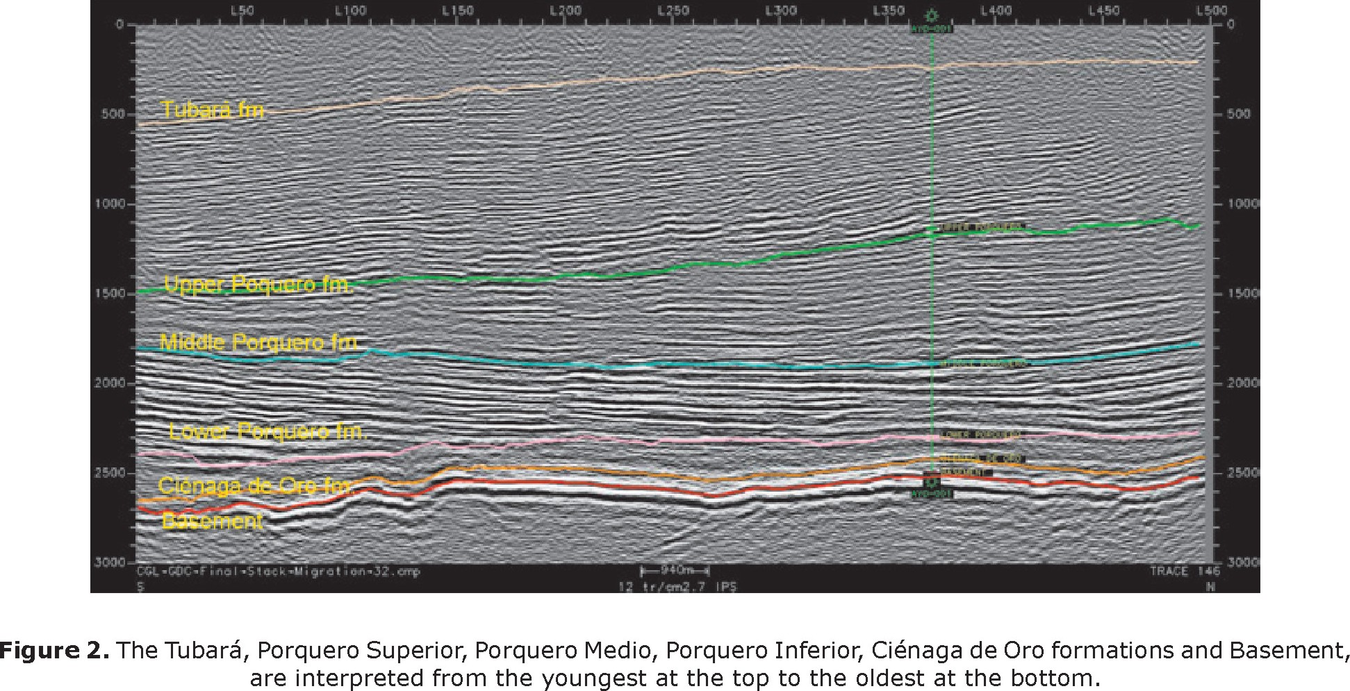This screenshot has width=1350, height=691.
Task: Click the Lower Porquero well top marker
Action: (980, 435)
